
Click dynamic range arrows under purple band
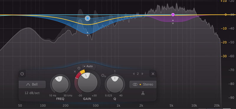173,22
